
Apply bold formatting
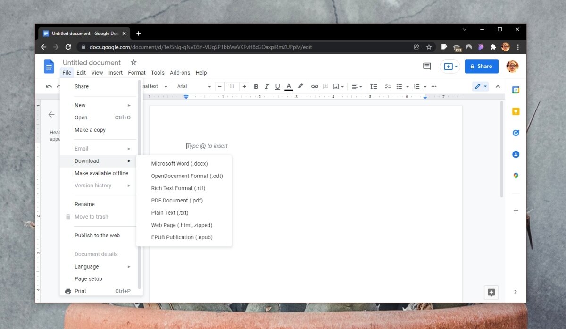pyautogui.click(x=256, y=86)
